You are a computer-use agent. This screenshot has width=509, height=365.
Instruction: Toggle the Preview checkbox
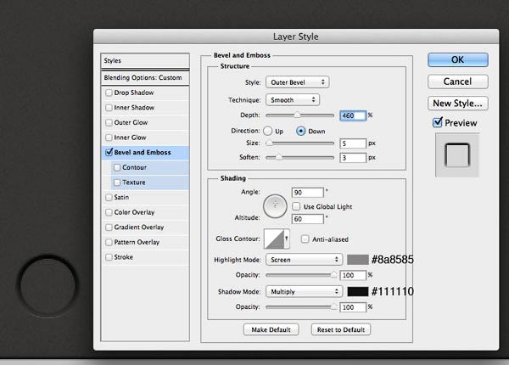tap(438, 122)
